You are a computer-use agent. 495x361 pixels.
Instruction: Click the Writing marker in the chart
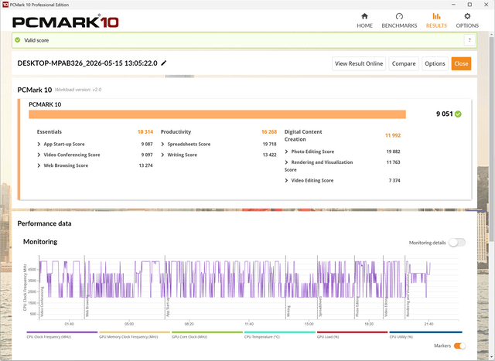(x=288, y=312)
